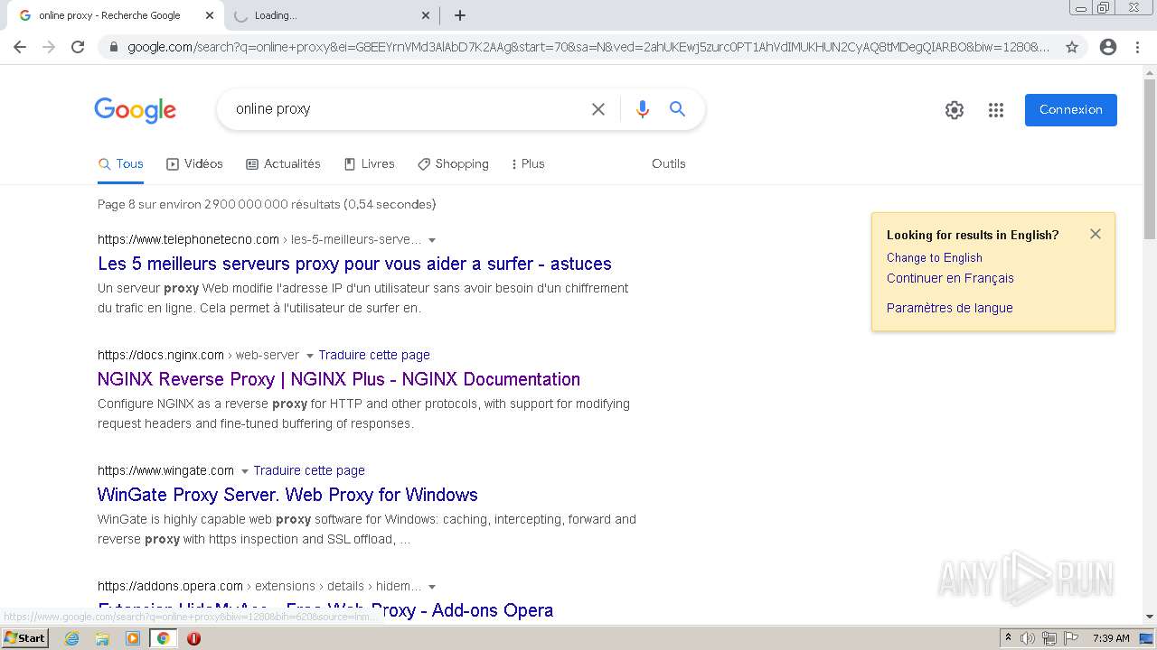Focus the Google search input field
1157x650 pixels.
click(407, 109)
